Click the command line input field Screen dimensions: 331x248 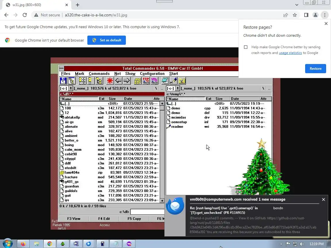coord(147,212)
